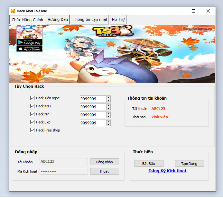Click the Đăng nhập button

[105, 162]
